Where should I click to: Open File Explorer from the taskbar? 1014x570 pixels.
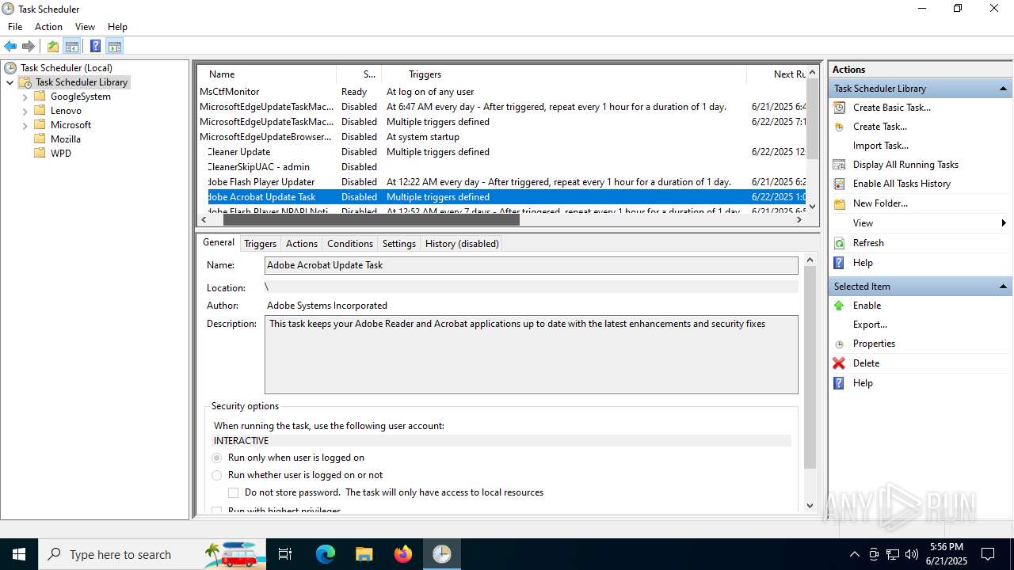(x=364, y=554)
